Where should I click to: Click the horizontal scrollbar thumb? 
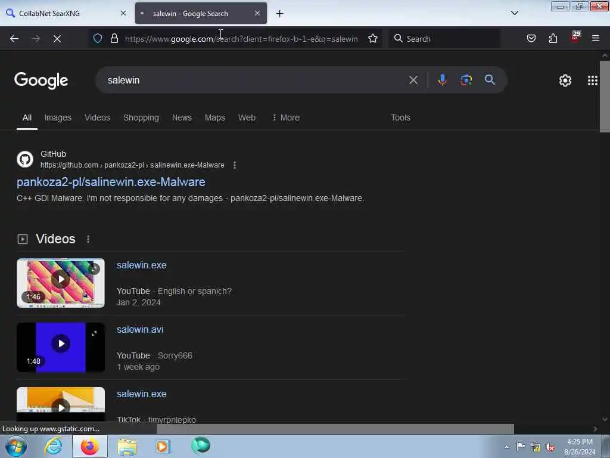(335, 429)
